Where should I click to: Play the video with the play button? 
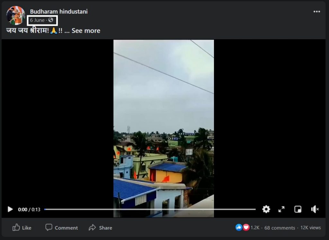[10, 209]
